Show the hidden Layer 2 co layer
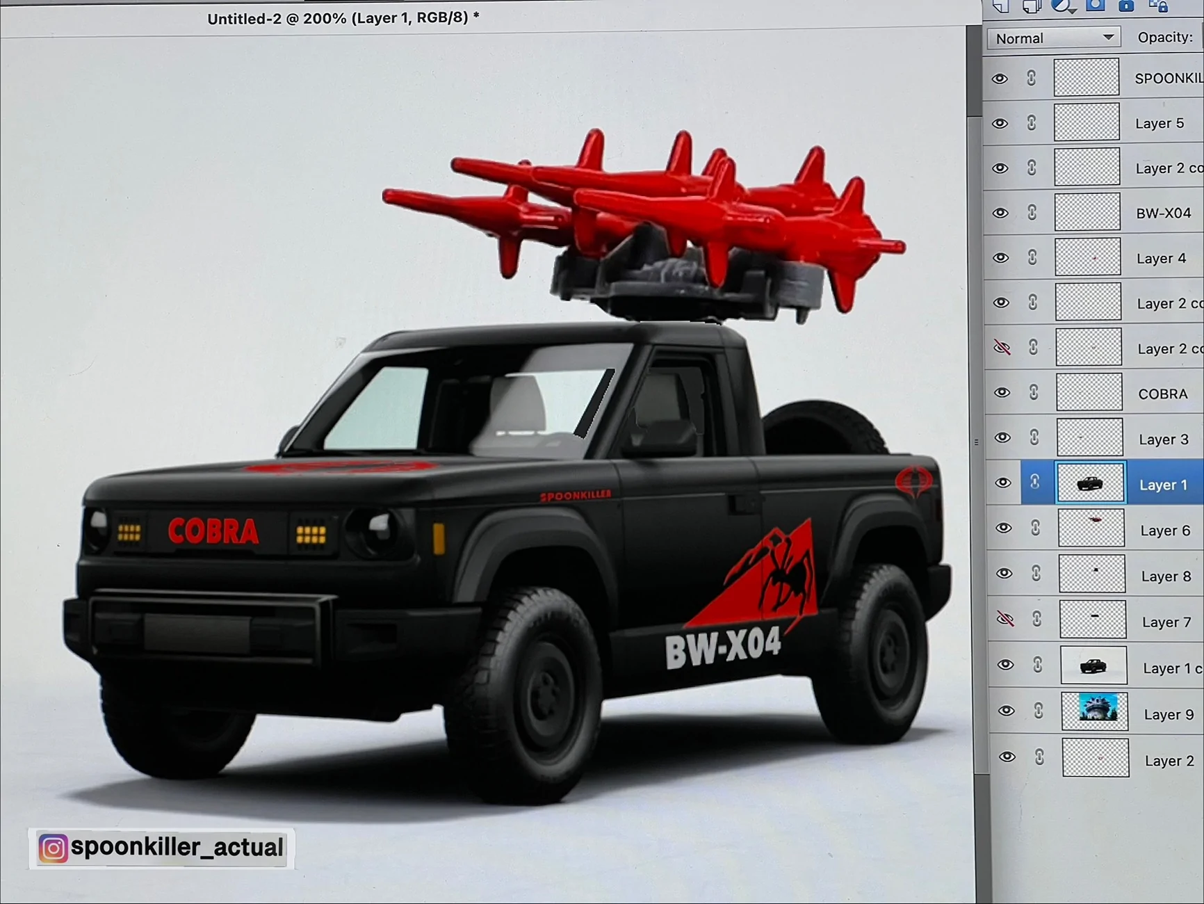 click(x=1002, y=347)
